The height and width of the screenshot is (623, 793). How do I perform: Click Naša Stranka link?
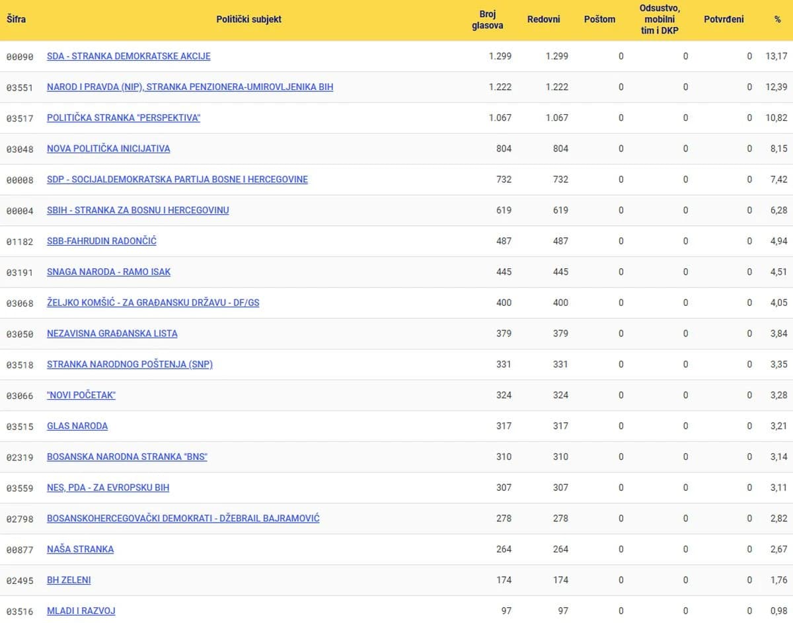pyautogui.click(x=81, y=549)
